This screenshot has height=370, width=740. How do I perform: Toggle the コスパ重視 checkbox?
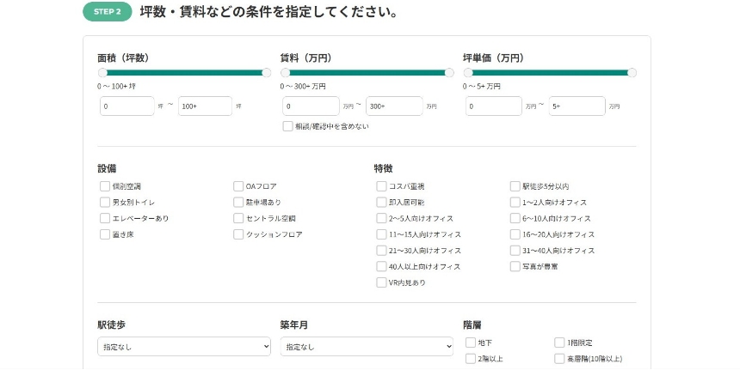pos(381,186)
